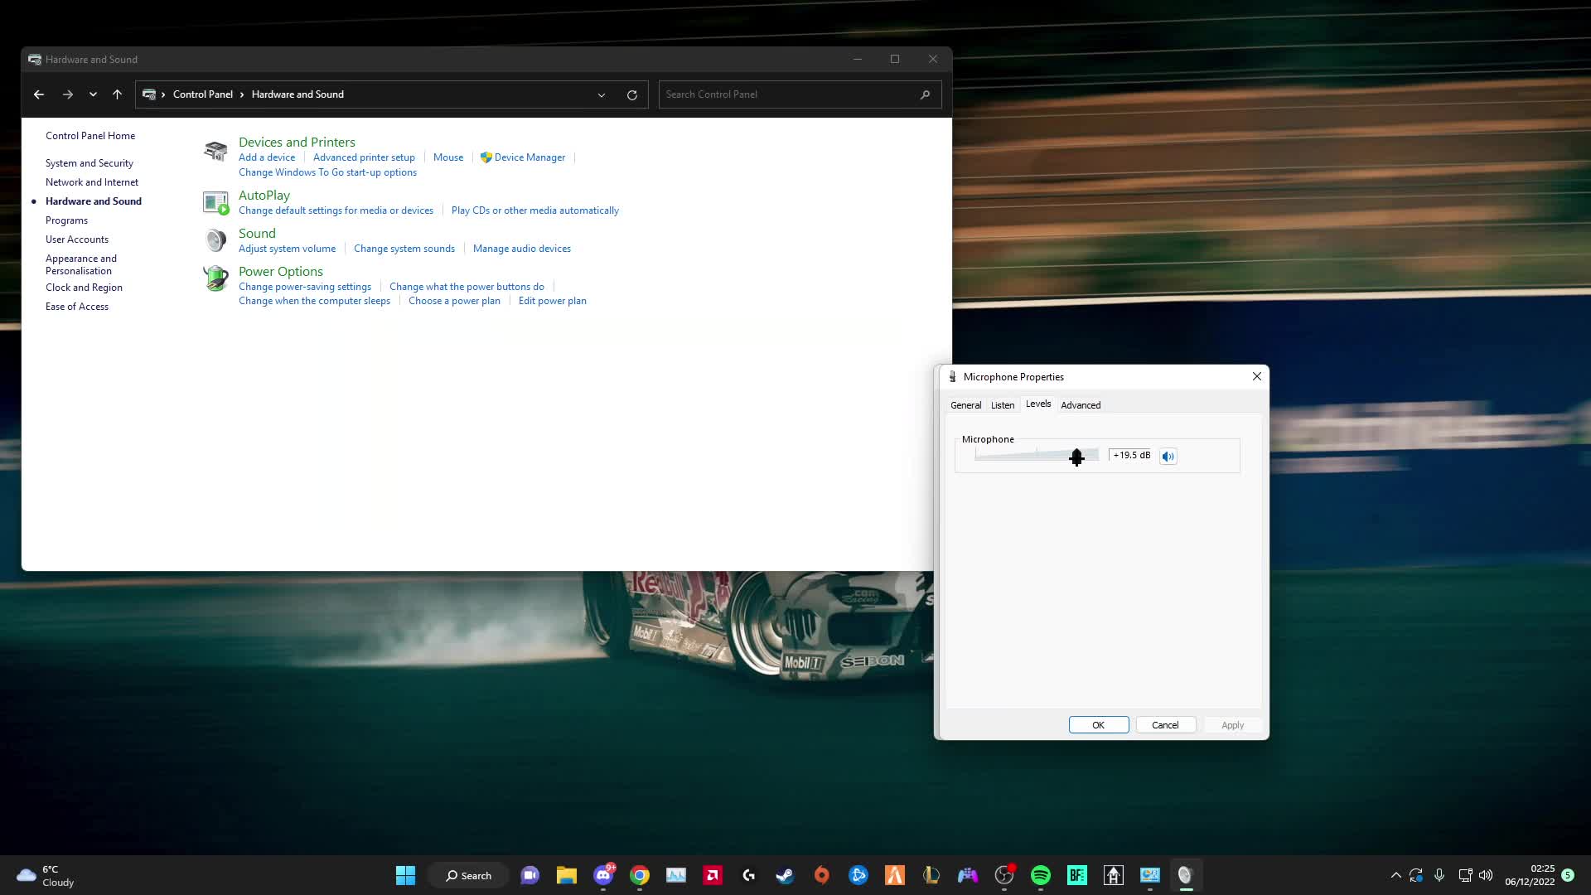Open the recent locations dropdown arrow
The width and height of the screenshot is (1591, 895).
(93, 94)
